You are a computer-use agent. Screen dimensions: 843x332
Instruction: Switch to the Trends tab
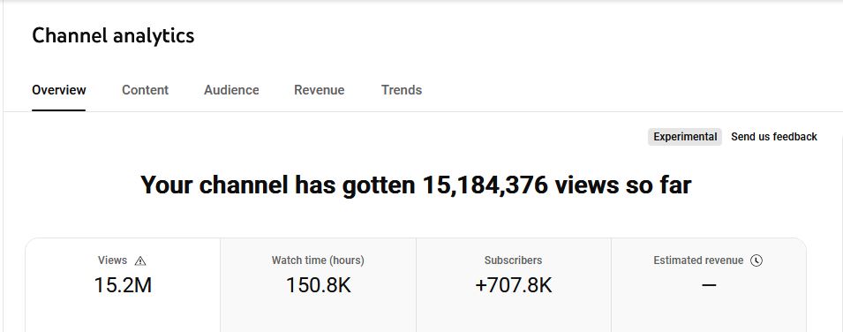[x=402, y=90]
